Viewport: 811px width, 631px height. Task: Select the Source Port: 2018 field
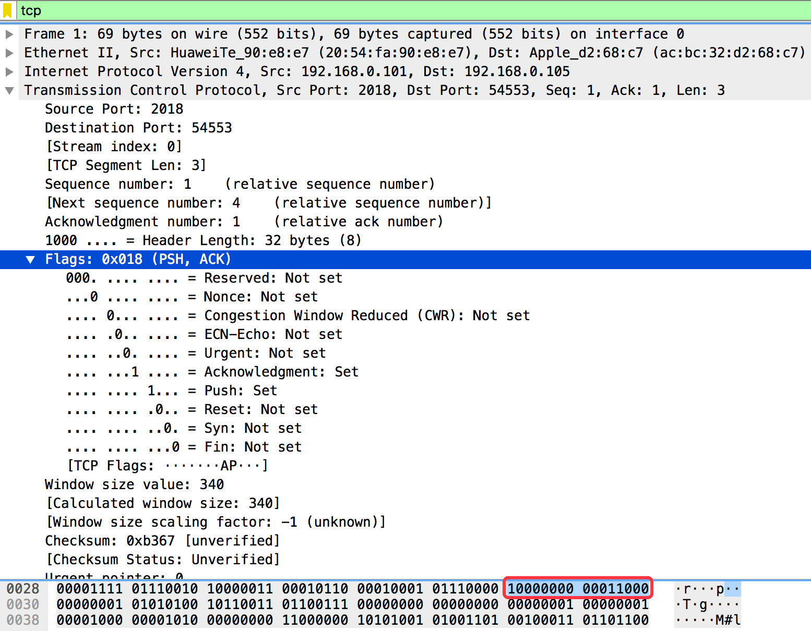pos(114,109)
